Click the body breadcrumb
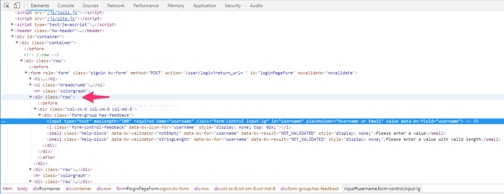Viewport: 504px width, 194px height. (x=22, y=189)
